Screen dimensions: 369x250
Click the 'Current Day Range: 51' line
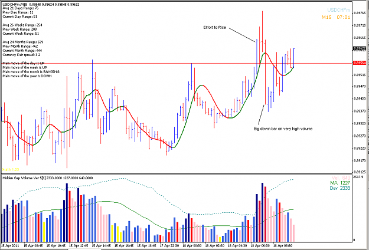[19, 17]
